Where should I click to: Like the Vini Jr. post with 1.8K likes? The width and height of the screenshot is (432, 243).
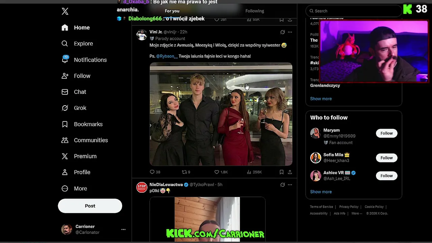click(x=221, y=172)
